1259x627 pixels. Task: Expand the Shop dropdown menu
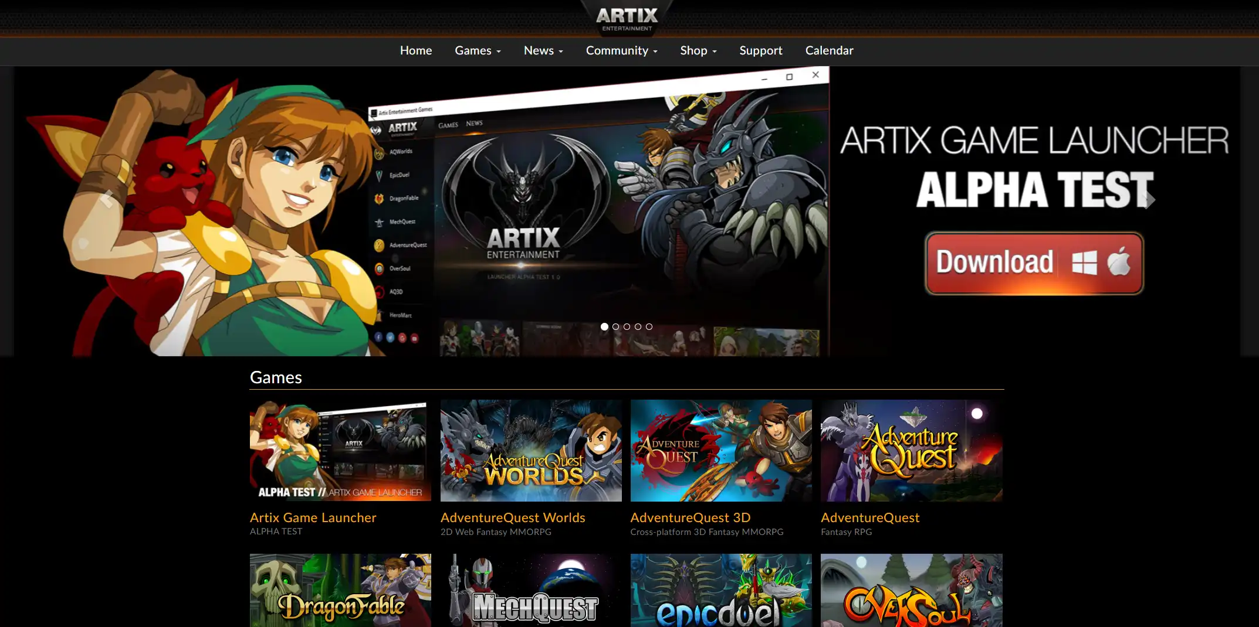698,51
